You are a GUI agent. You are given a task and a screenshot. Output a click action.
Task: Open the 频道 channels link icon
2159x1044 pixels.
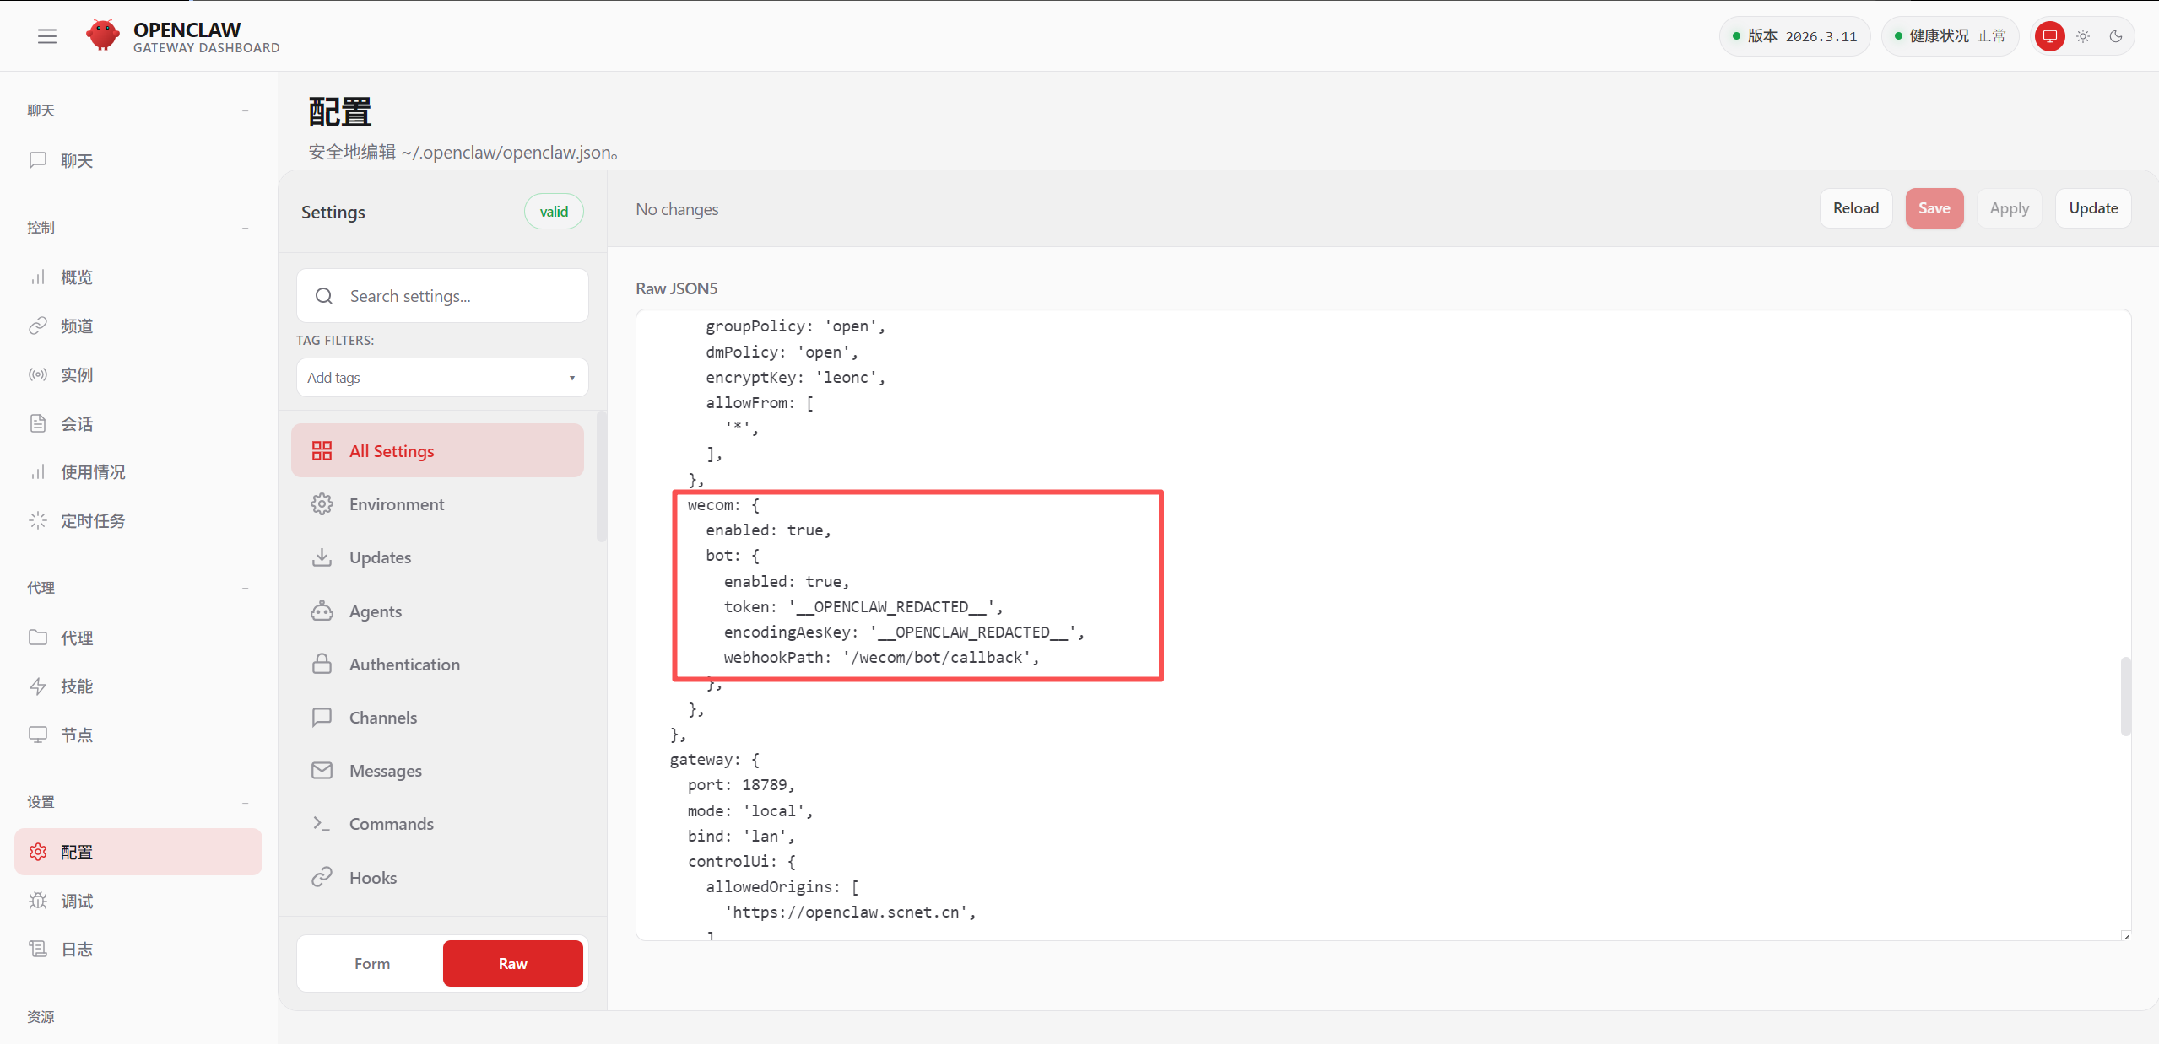[38, 326]
